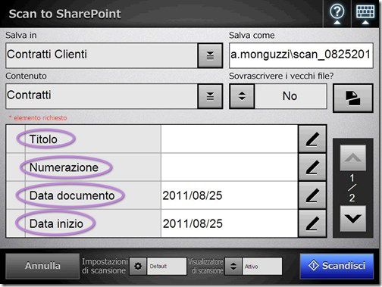
Task: Edit the Data inizio pencil icon
Action: 312,223
